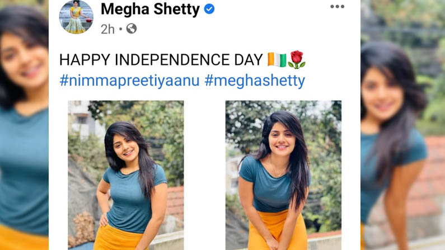Click the blurred background image on left edge
This screenshot has width=445, height=250.
click(x=24, y=125)
